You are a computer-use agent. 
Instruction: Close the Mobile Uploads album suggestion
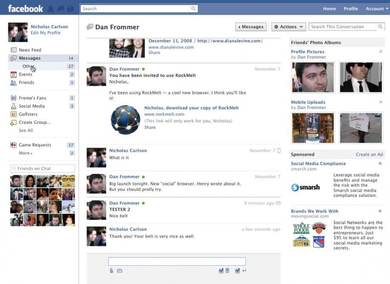click(381, 102)
